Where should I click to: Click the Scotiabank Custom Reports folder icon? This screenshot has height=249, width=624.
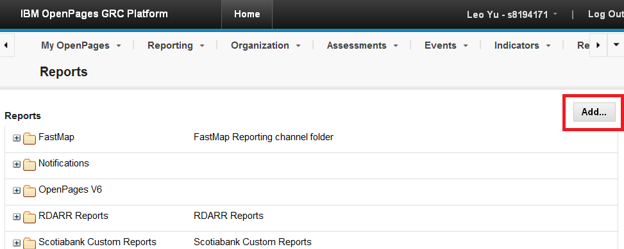(x=30, y=243)
